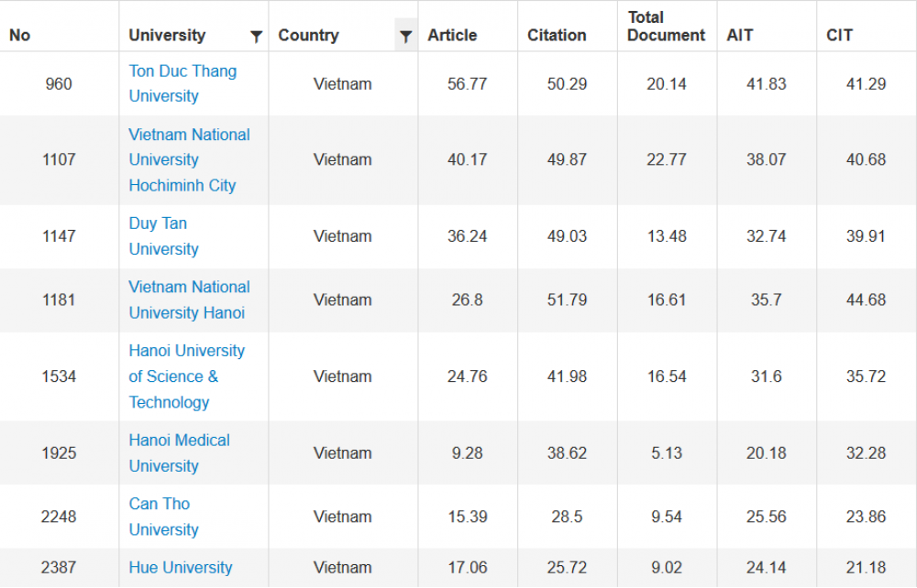This screenshot has width=917, height=588.
Task: Sort the table by the Citation column
Action: pyautogui.click(x=550, y=35)
